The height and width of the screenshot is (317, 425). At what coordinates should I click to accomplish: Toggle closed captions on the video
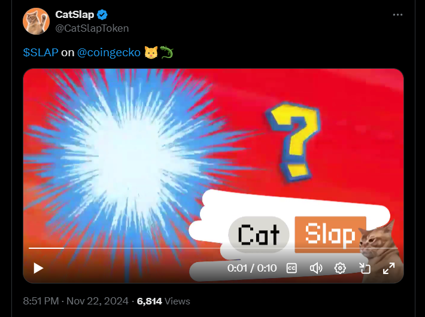292,268
